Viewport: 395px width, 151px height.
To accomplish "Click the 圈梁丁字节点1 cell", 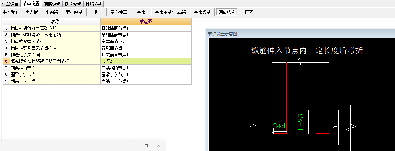I will pyautogui.click(x=146, y=74).
